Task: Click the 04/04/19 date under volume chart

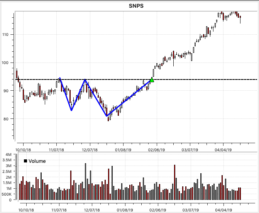Action: [223, 210]
